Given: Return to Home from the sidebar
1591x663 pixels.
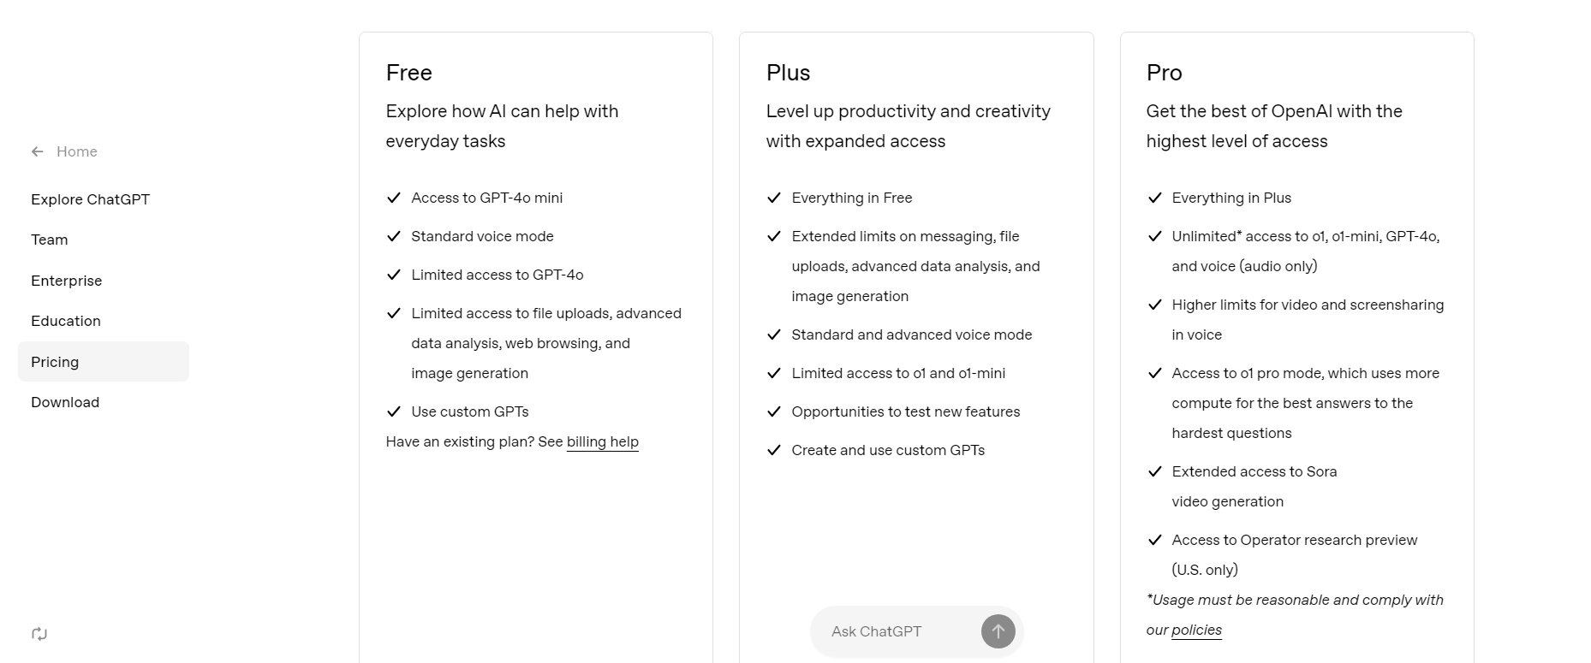Looking at the screenshot, I should click(76, 151).
